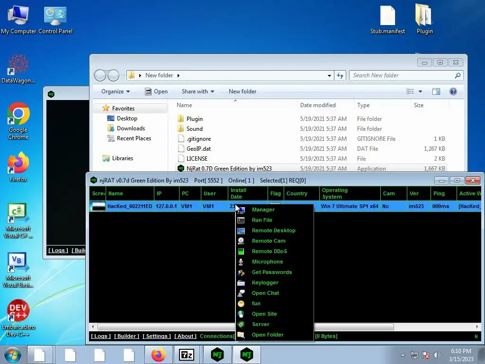Click [ Logs ] in the background njRAT window
485x364 pixels.
[x=58, y=250]
